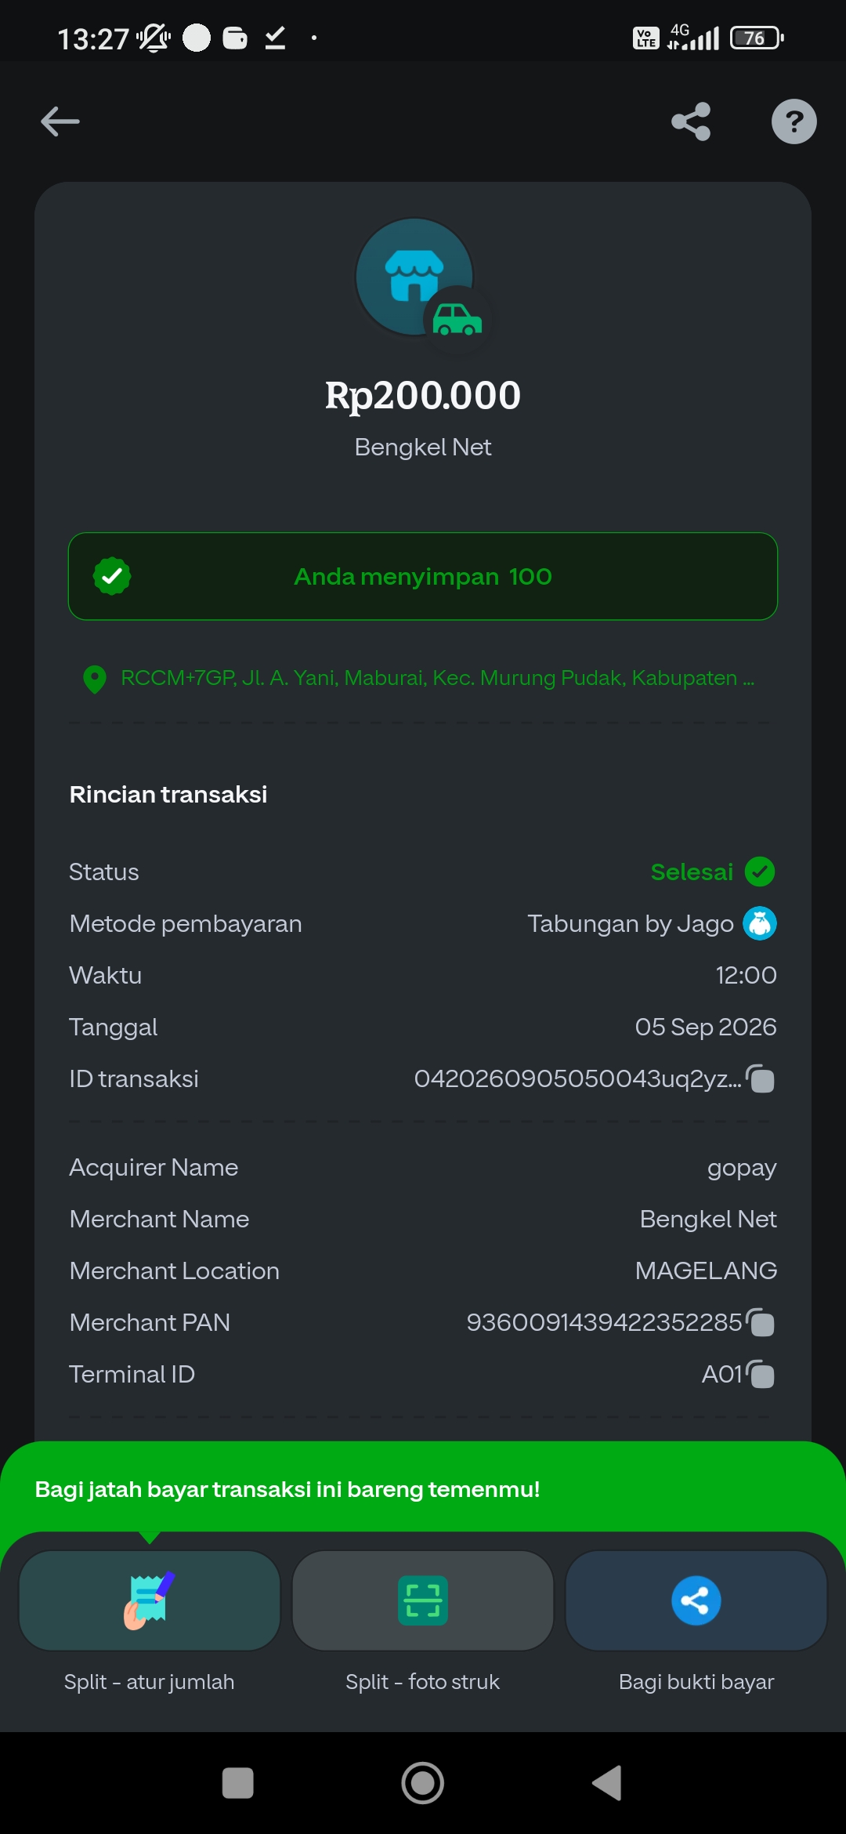Copy the Merchant PAN number
The width and height of the screenshot is (846, 1834).
pyautogui.click(x=760, y=1323)
